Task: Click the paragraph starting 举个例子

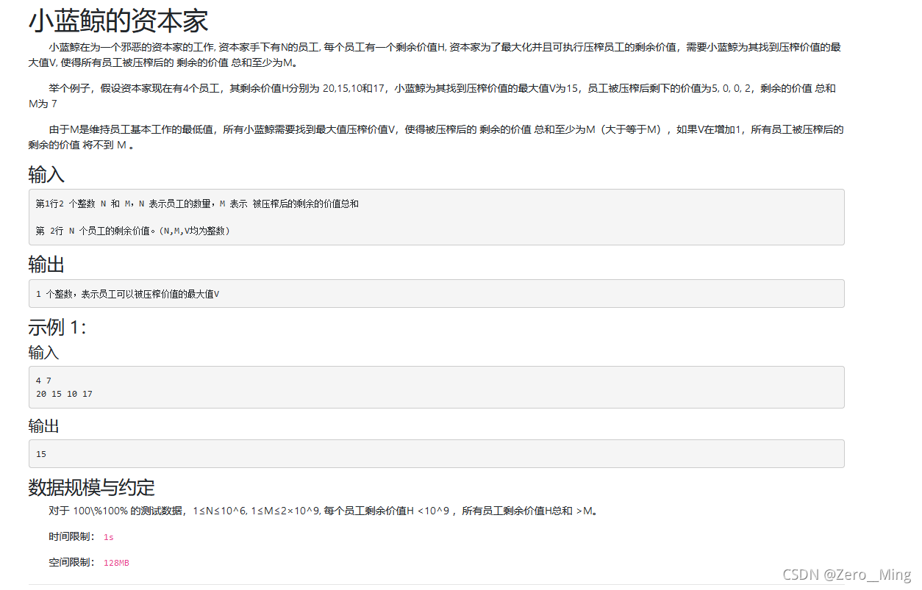Action: (432, 96)
